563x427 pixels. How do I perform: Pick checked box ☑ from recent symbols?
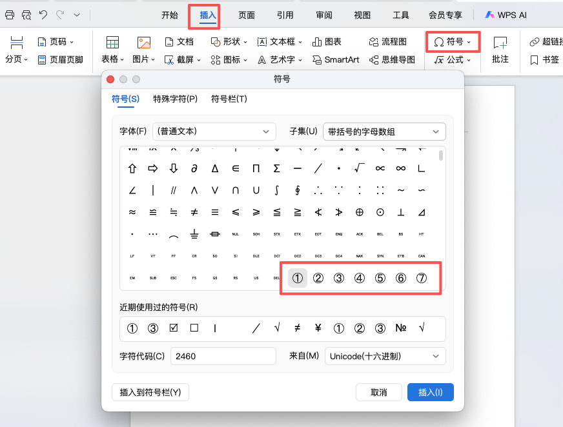(174, 328)
